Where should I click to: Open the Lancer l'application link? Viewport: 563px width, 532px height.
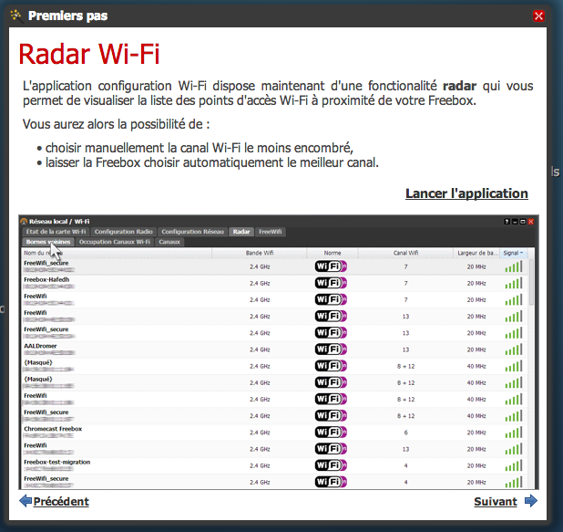pyautogui.click(x=466, y=193)
